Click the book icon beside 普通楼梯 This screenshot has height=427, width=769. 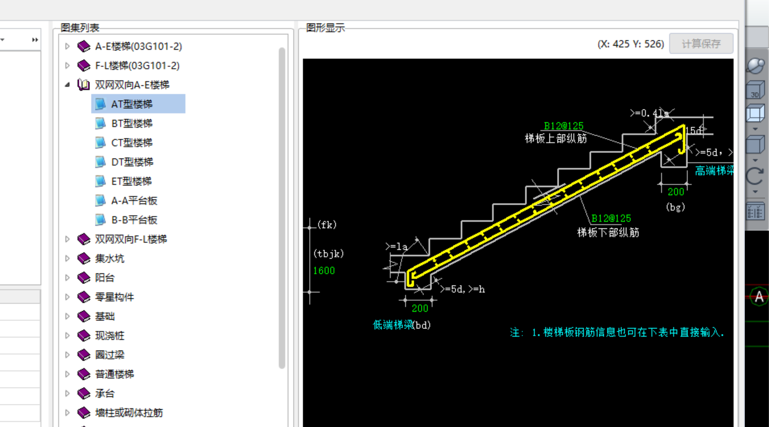click(84, 374)
